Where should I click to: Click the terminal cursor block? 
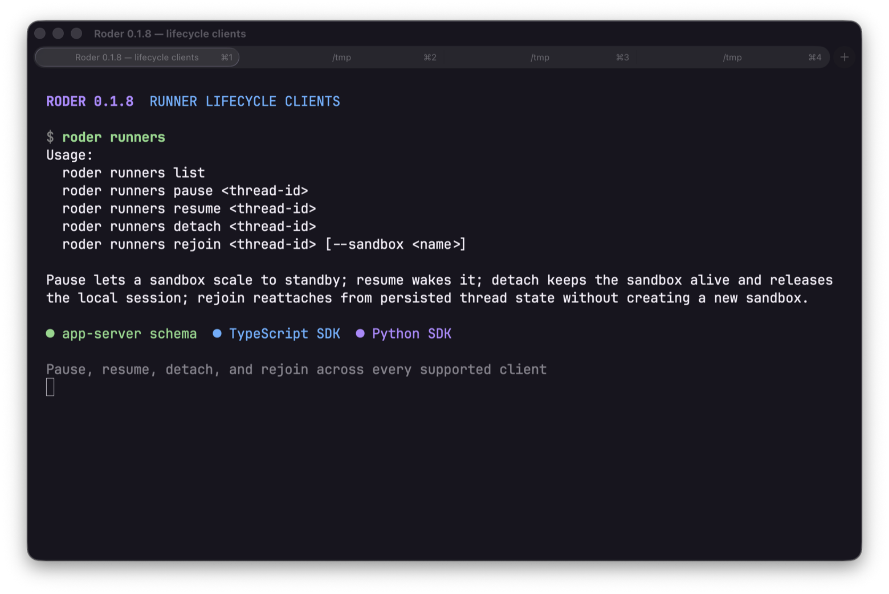pyautogui.click(x=50, y=387)
